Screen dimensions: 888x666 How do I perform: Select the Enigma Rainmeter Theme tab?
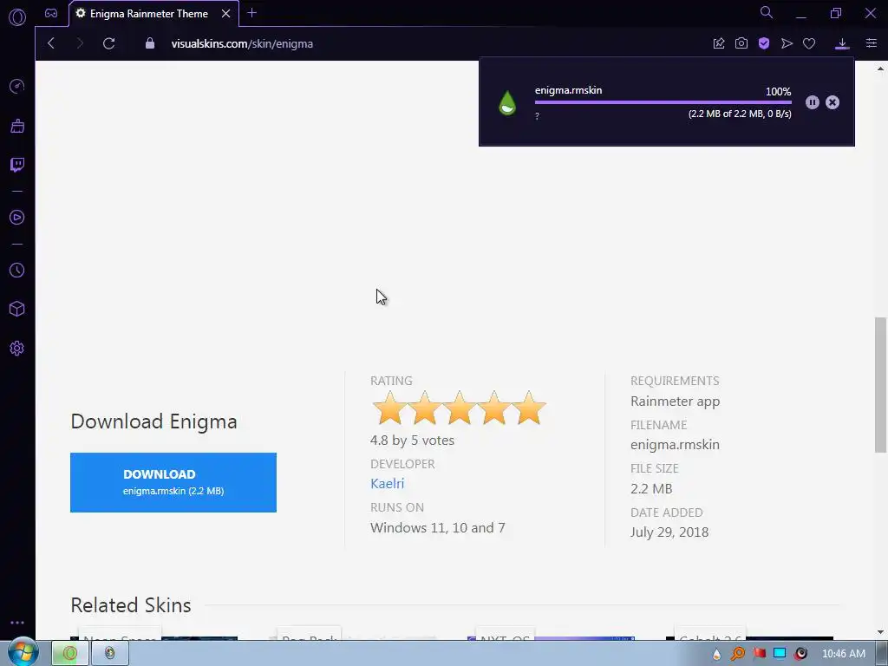[x=148, y=14]
